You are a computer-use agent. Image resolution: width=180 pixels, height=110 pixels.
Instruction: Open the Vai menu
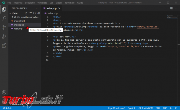[51, 3]
